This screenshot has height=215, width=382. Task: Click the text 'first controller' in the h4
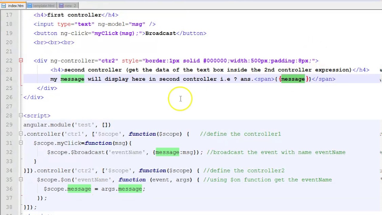coord(74,15)
